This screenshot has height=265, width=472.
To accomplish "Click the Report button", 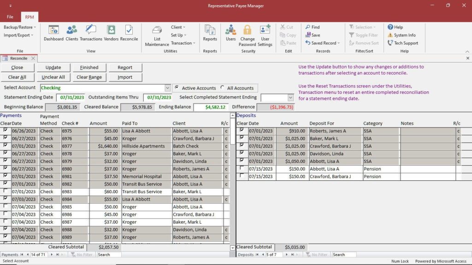I will 125,67.
